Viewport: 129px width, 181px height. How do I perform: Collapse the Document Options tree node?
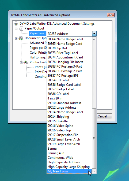[x=16, y=38]
